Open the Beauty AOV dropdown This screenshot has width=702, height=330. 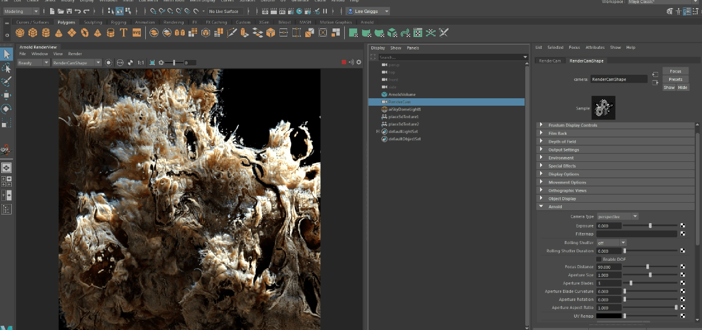[x=33, y=62]
